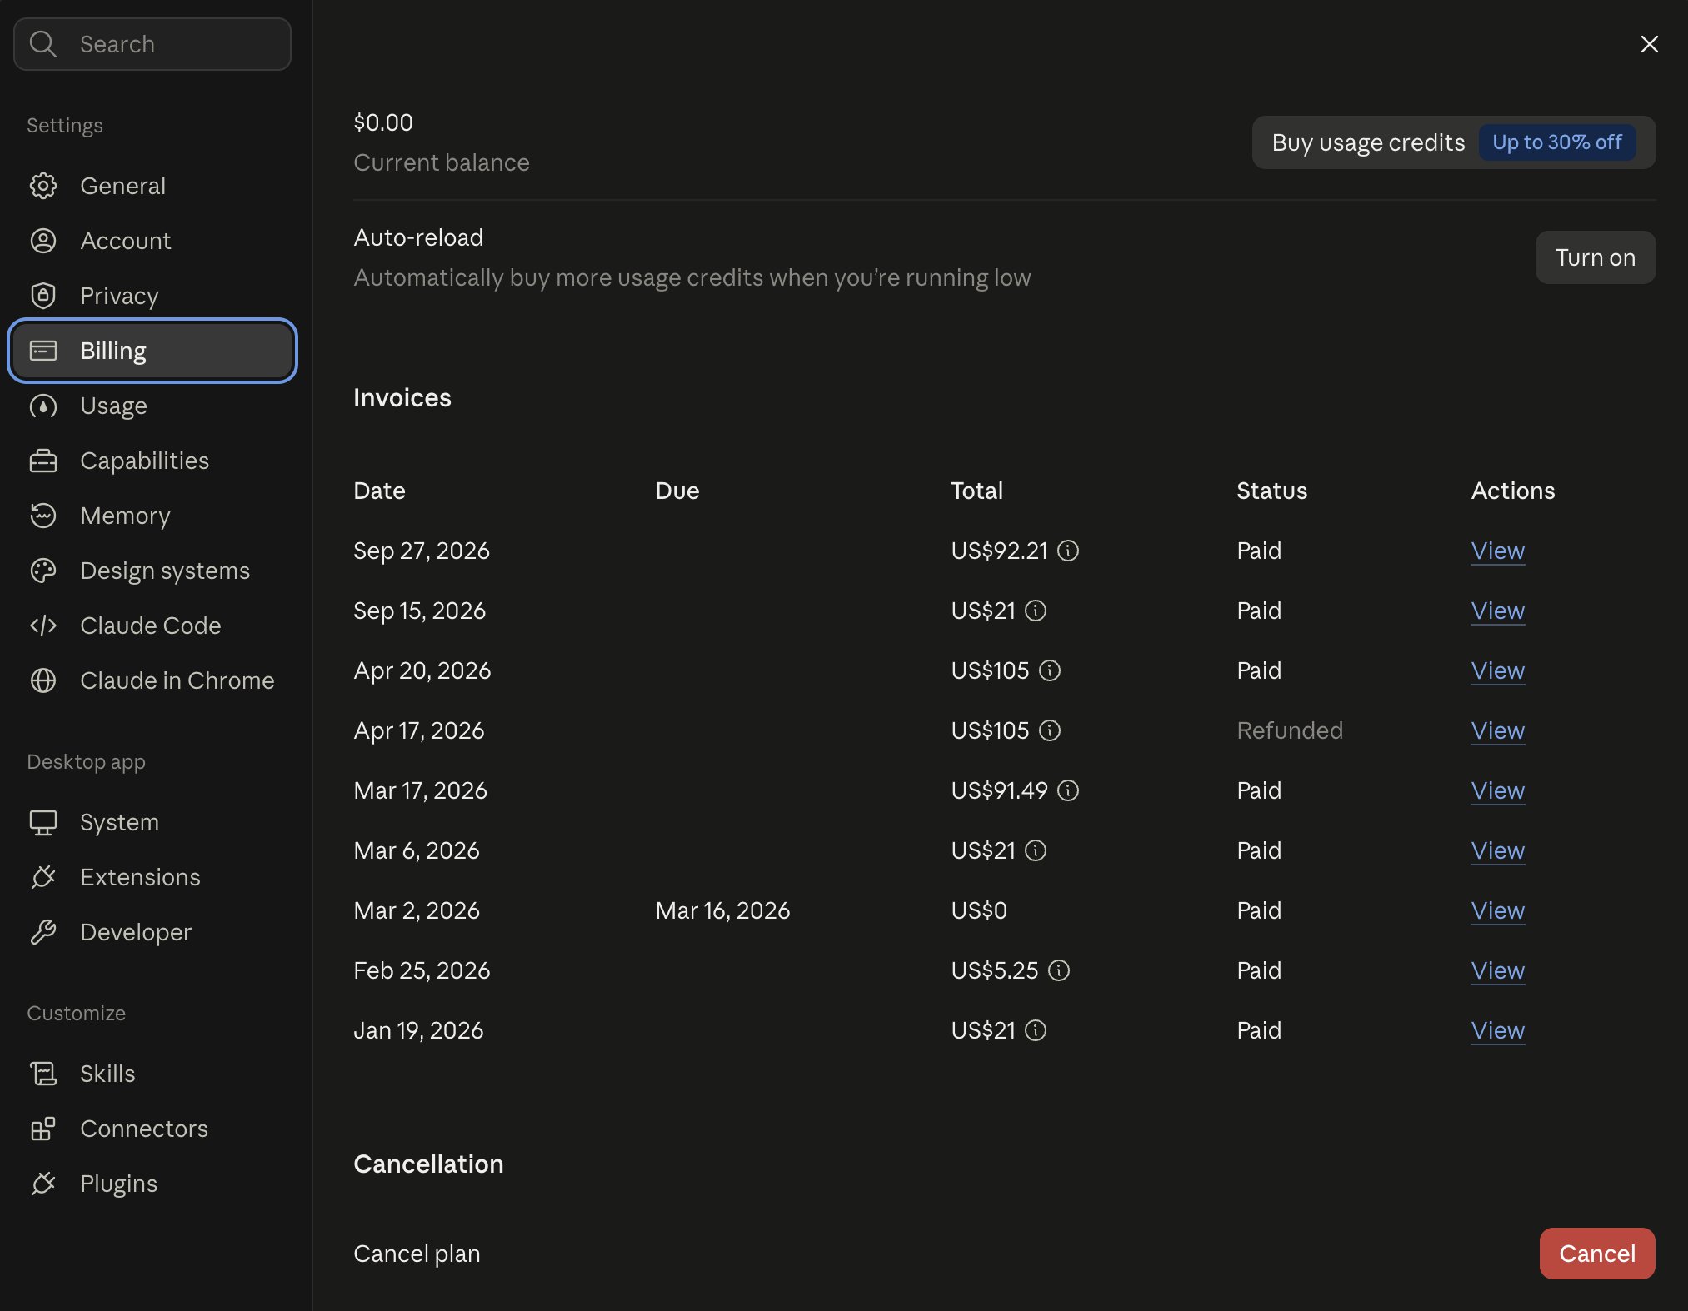Open the Usage settings label
Image resolution: width=1688 pixels, height=1311 pixels.
(x=113, y=406)
